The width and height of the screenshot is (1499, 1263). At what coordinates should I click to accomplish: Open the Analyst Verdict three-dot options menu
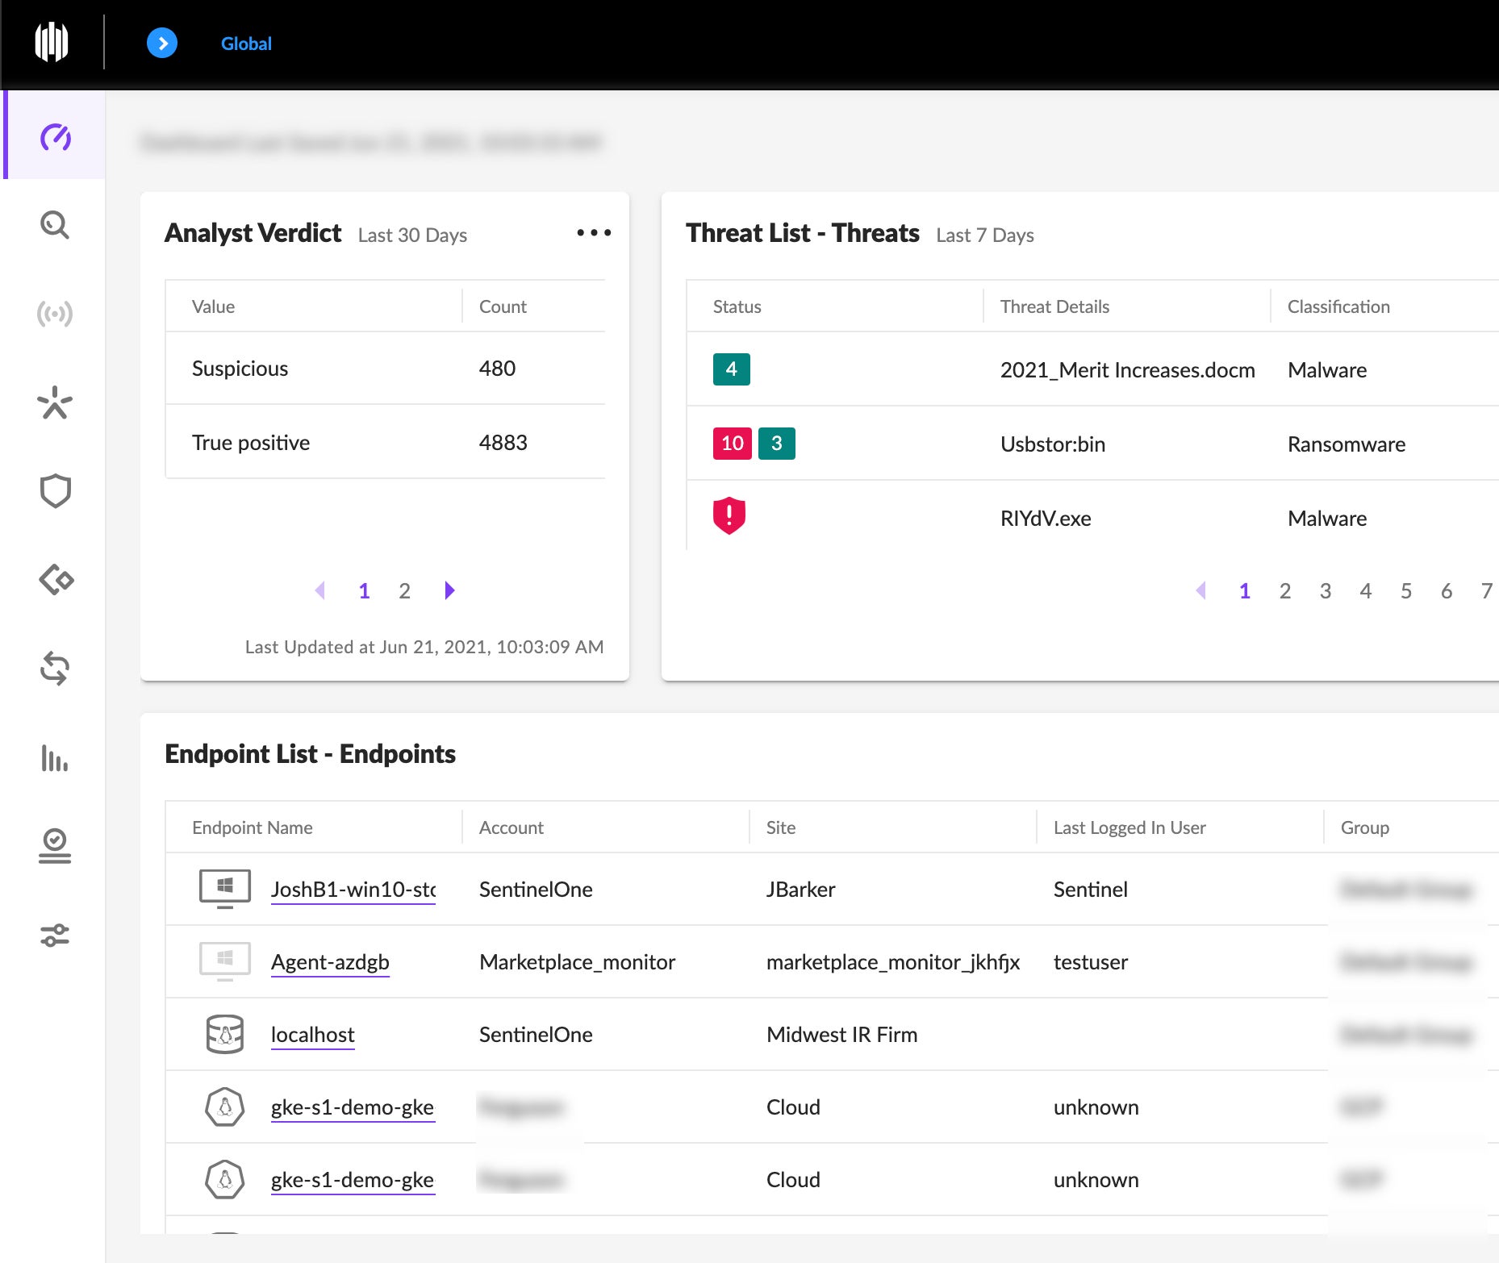click(594, 233)
